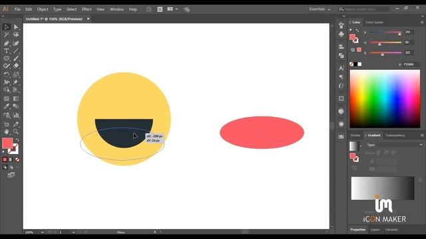Select the Shape Builder tool
426x239 pixels.
coord(7,90)
